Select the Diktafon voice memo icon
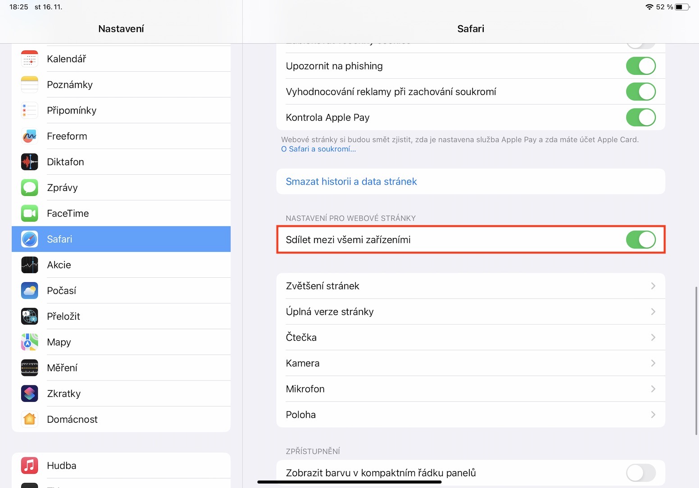The width and height of the screenshot is (699, 488). click(x=30, y=162)
